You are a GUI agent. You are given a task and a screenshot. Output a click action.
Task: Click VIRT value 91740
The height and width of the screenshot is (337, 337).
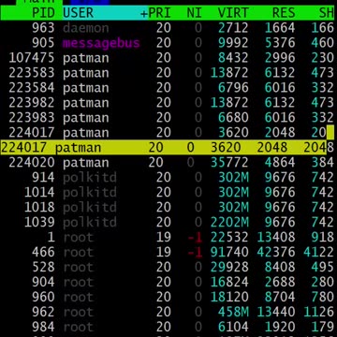tap(229, 252)
